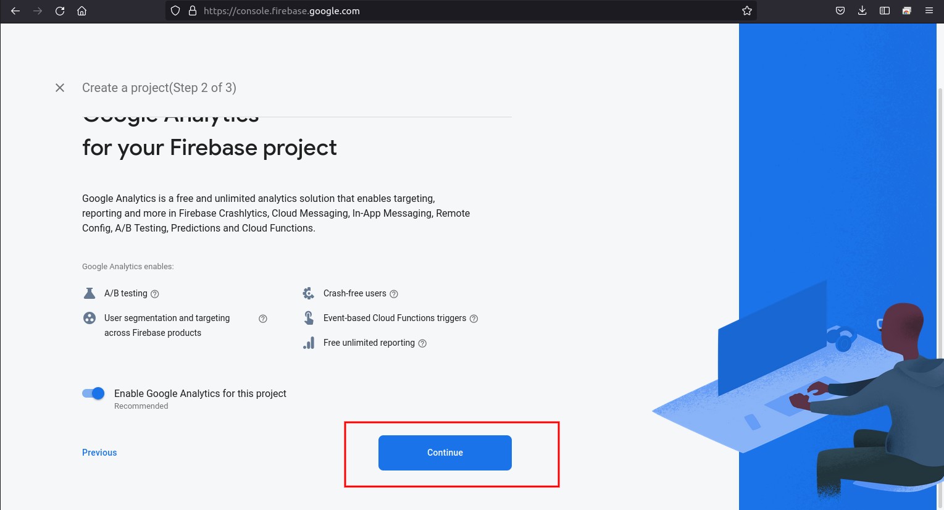Click the free unlimited reporting bar-chart icon
The image size is (944, 510).
[308, 343]
